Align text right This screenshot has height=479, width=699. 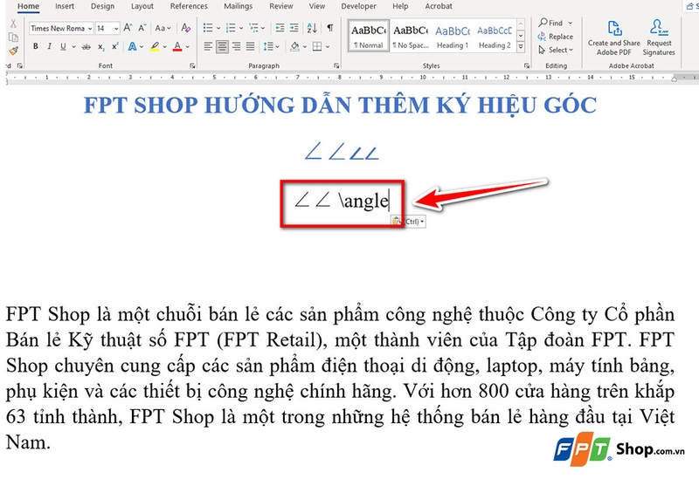[x=236, y=46]
